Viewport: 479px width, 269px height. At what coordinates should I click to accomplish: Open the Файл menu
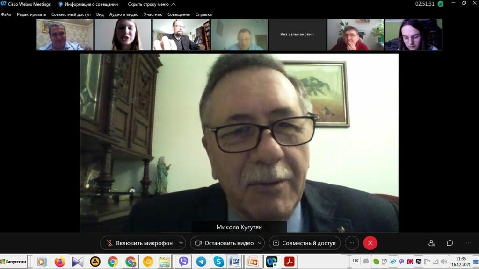(x=6, y=14)
